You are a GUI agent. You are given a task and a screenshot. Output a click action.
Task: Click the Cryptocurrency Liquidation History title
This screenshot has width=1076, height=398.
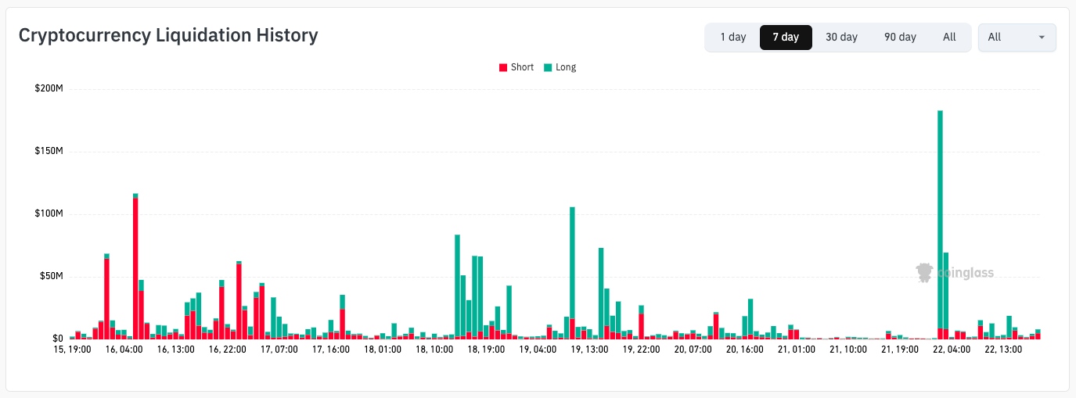point(168,35)
